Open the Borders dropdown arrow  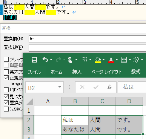tap(90, 60)
